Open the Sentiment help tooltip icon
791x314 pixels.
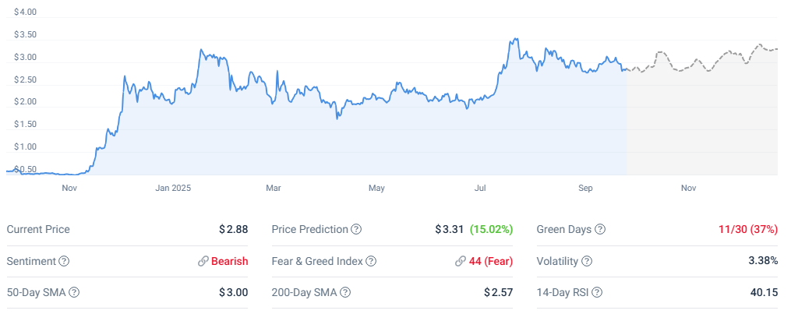tap(64, 262)
